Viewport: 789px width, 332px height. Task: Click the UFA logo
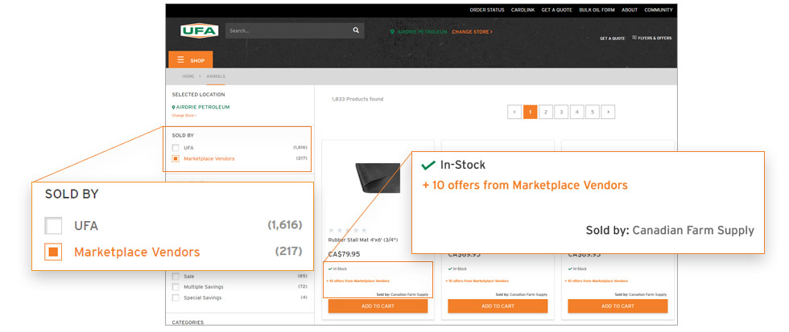[x=199, y=31]
